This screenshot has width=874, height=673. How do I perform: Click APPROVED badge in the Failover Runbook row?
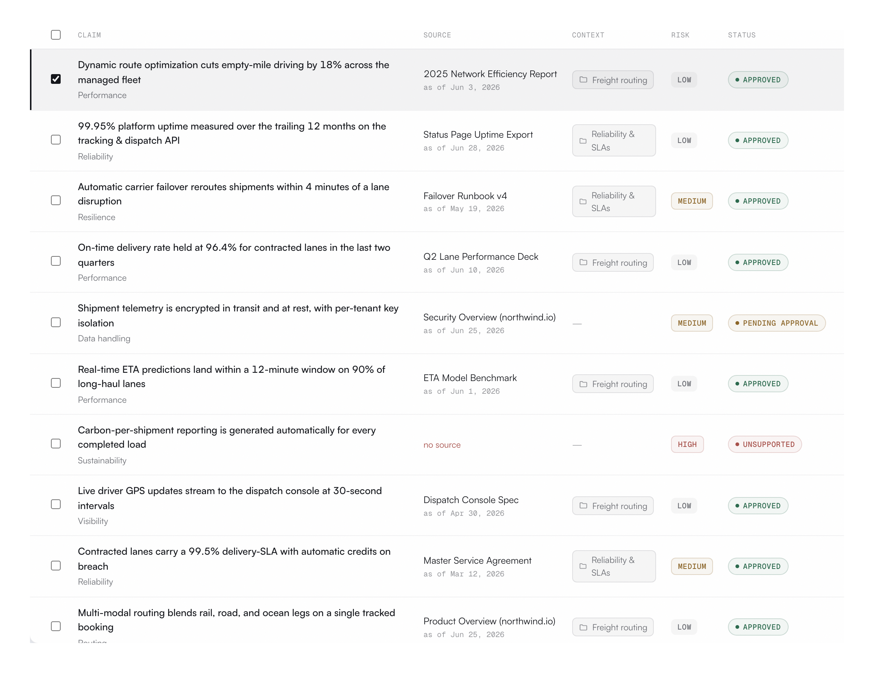tap(758, 201)
